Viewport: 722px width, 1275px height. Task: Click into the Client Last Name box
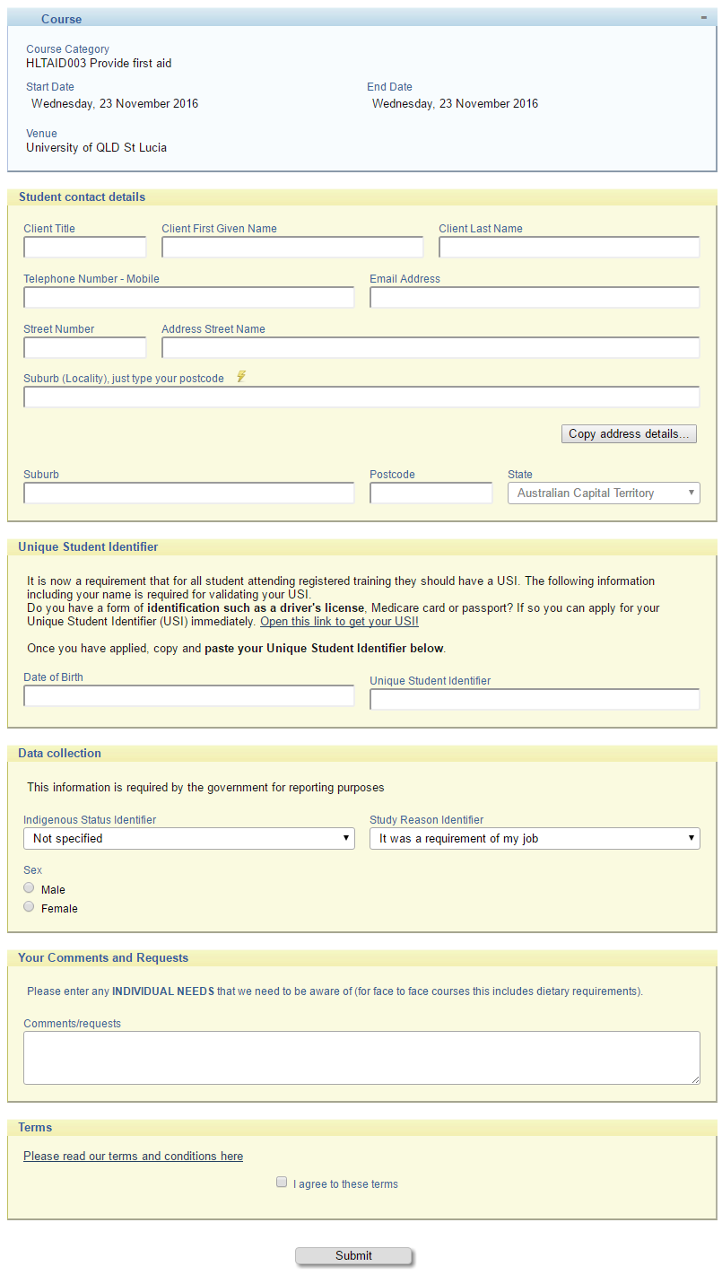click(569, 248)
